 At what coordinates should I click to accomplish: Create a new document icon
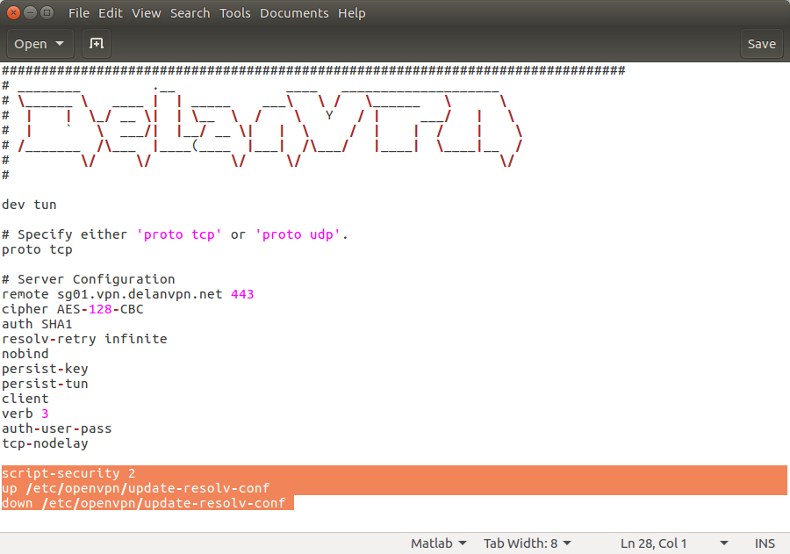pyautogui.click(x=97, y=44)
